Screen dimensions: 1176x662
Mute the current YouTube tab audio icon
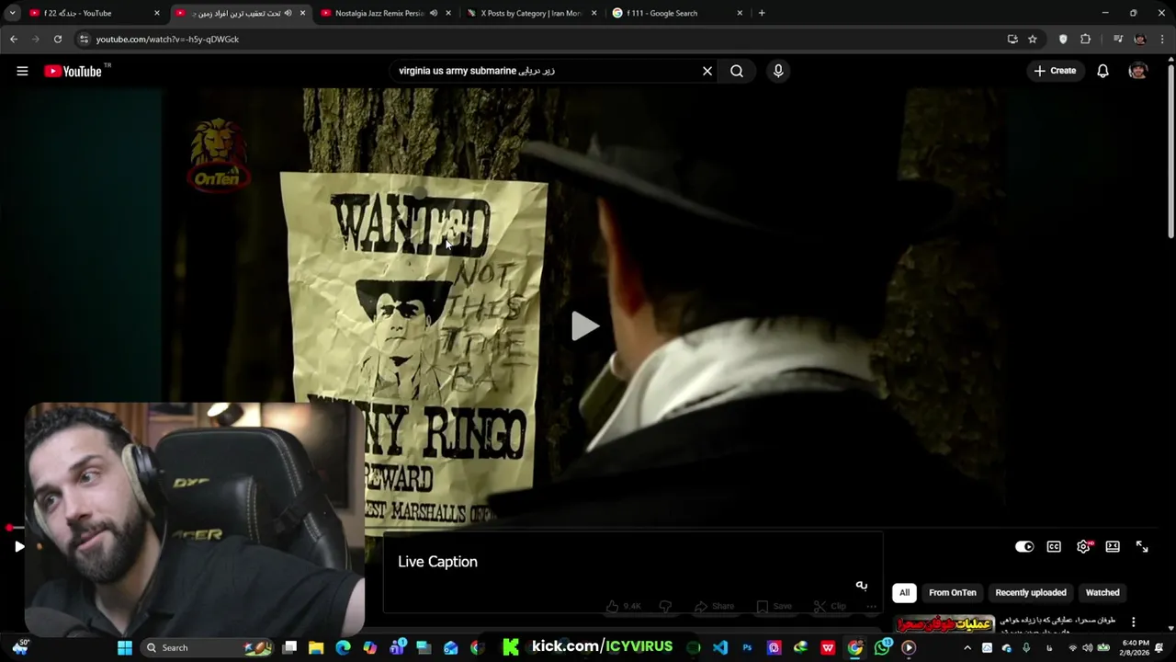coord(288,13)
